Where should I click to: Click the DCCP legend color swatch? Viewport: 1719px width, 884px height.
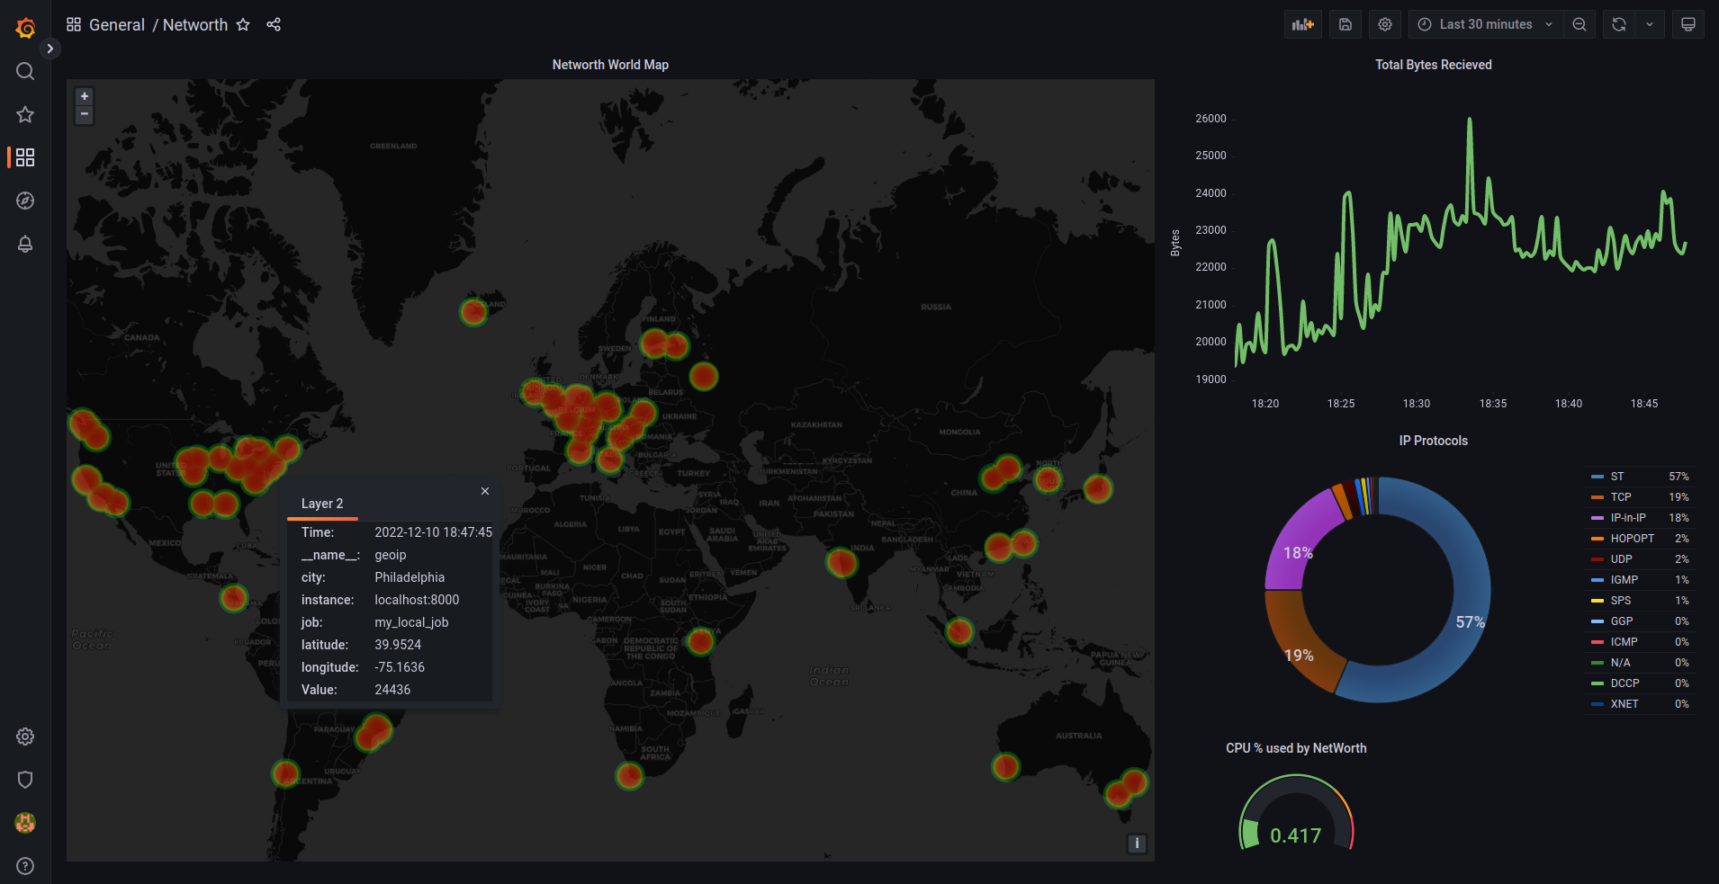(1597, 683)
